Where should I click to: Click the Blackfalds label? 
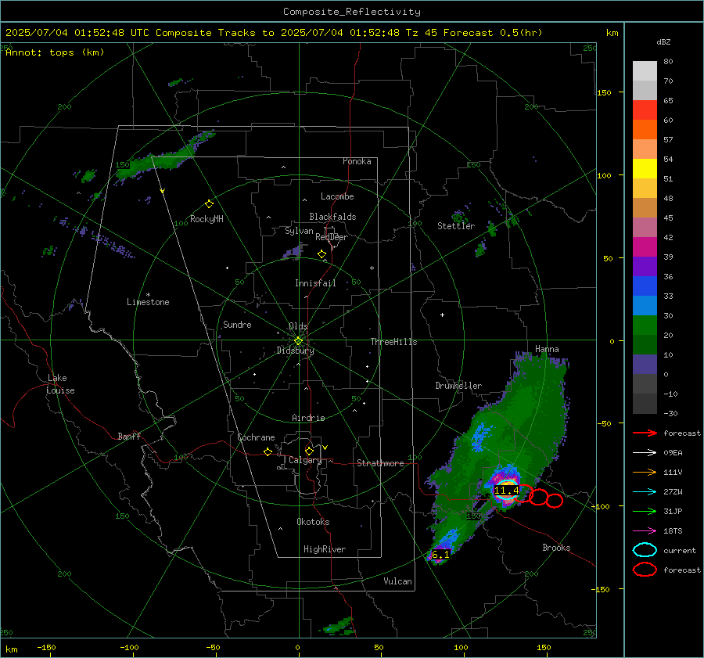tap(332, 217)
